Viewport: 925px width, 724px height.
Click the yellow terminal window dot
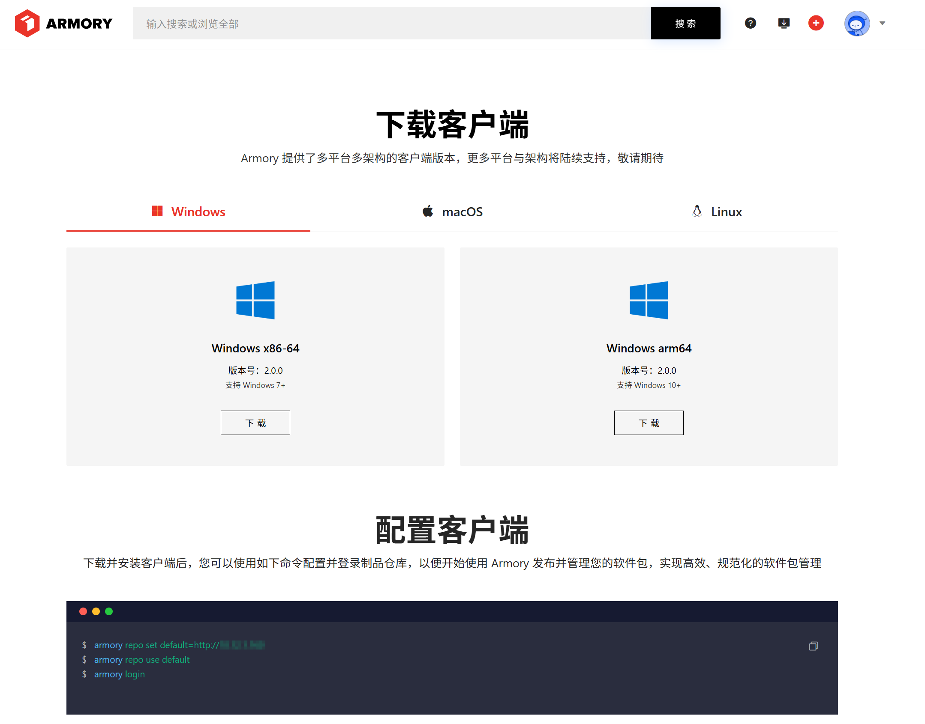(x=96, y=611)
